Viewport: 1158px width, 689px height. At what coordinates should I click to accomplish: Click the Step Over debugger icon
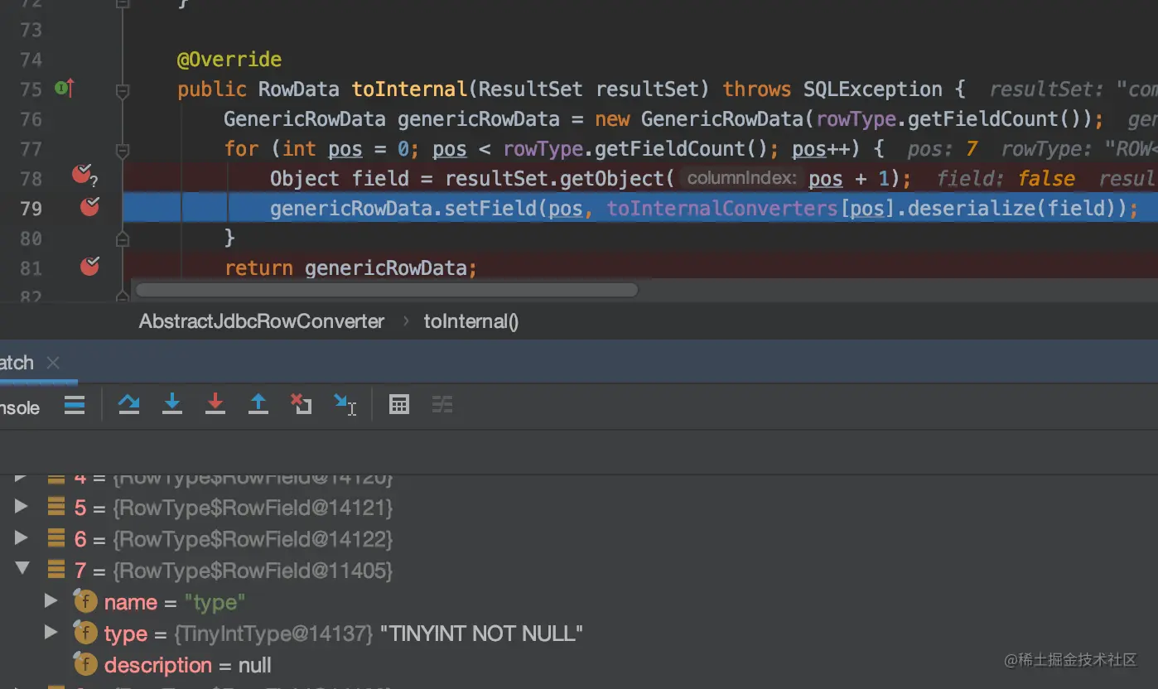point(129,404)
